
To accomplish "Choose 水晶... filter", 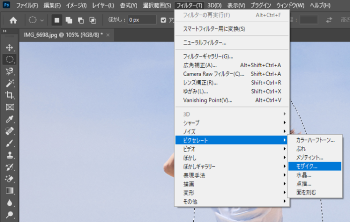I will 315,175.
